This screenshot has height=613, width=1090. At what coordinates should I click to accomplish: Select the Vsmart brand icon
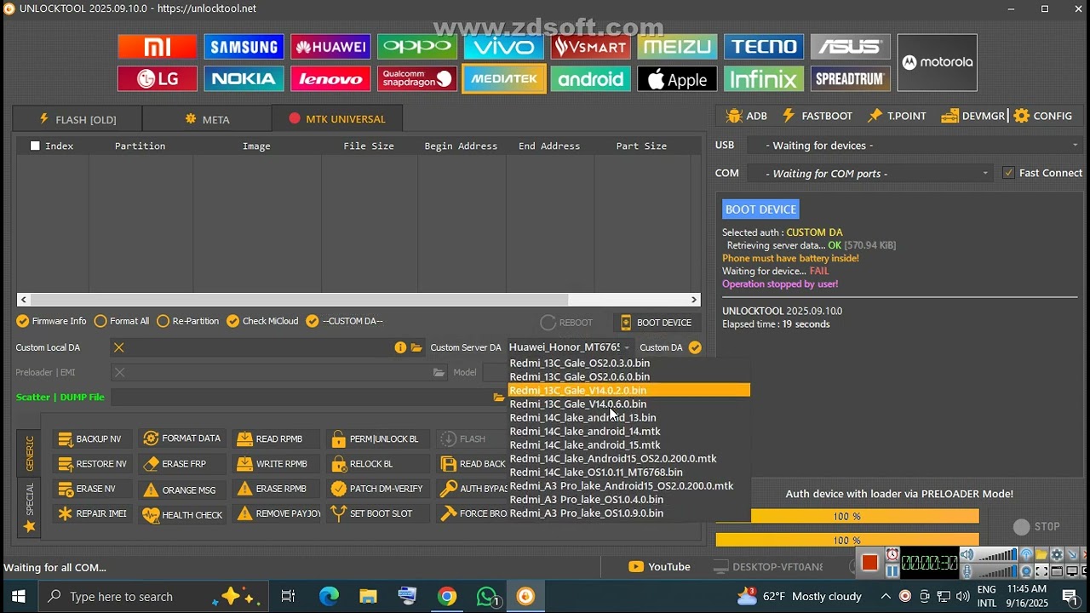590,47
